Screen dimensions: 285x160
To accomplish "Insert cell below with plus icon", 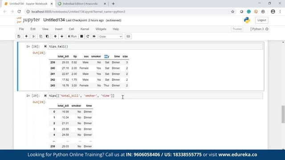I will pyautogui.click(x=26, y=36).
